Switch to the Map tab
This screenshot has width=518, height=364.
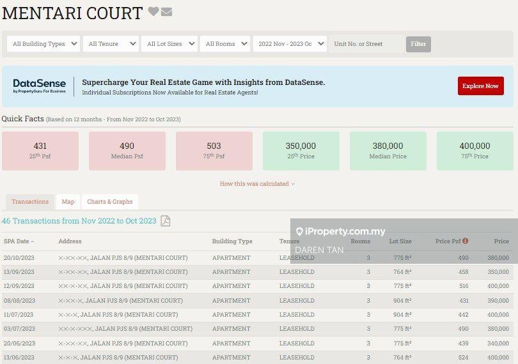pyautogui.click(x=68, y=202)
